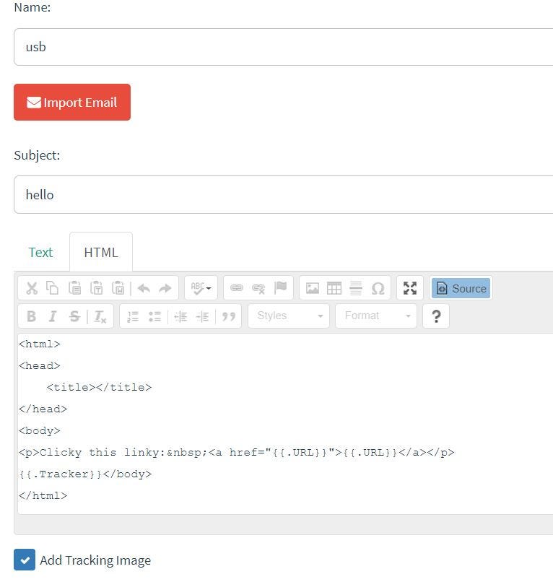The width and height of the screenshot is (553, 582).
Task: Uncheck the Add Tracking Image checkbox
Action: pyautogui.click(x=25, y=560)
